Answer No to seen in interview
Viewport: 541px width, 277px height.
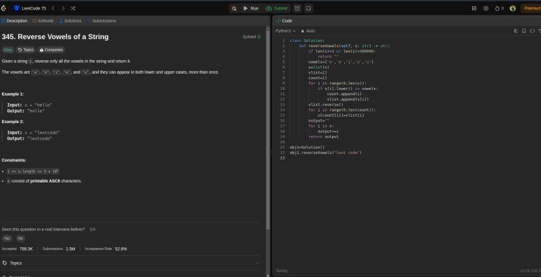pos(20,238)
